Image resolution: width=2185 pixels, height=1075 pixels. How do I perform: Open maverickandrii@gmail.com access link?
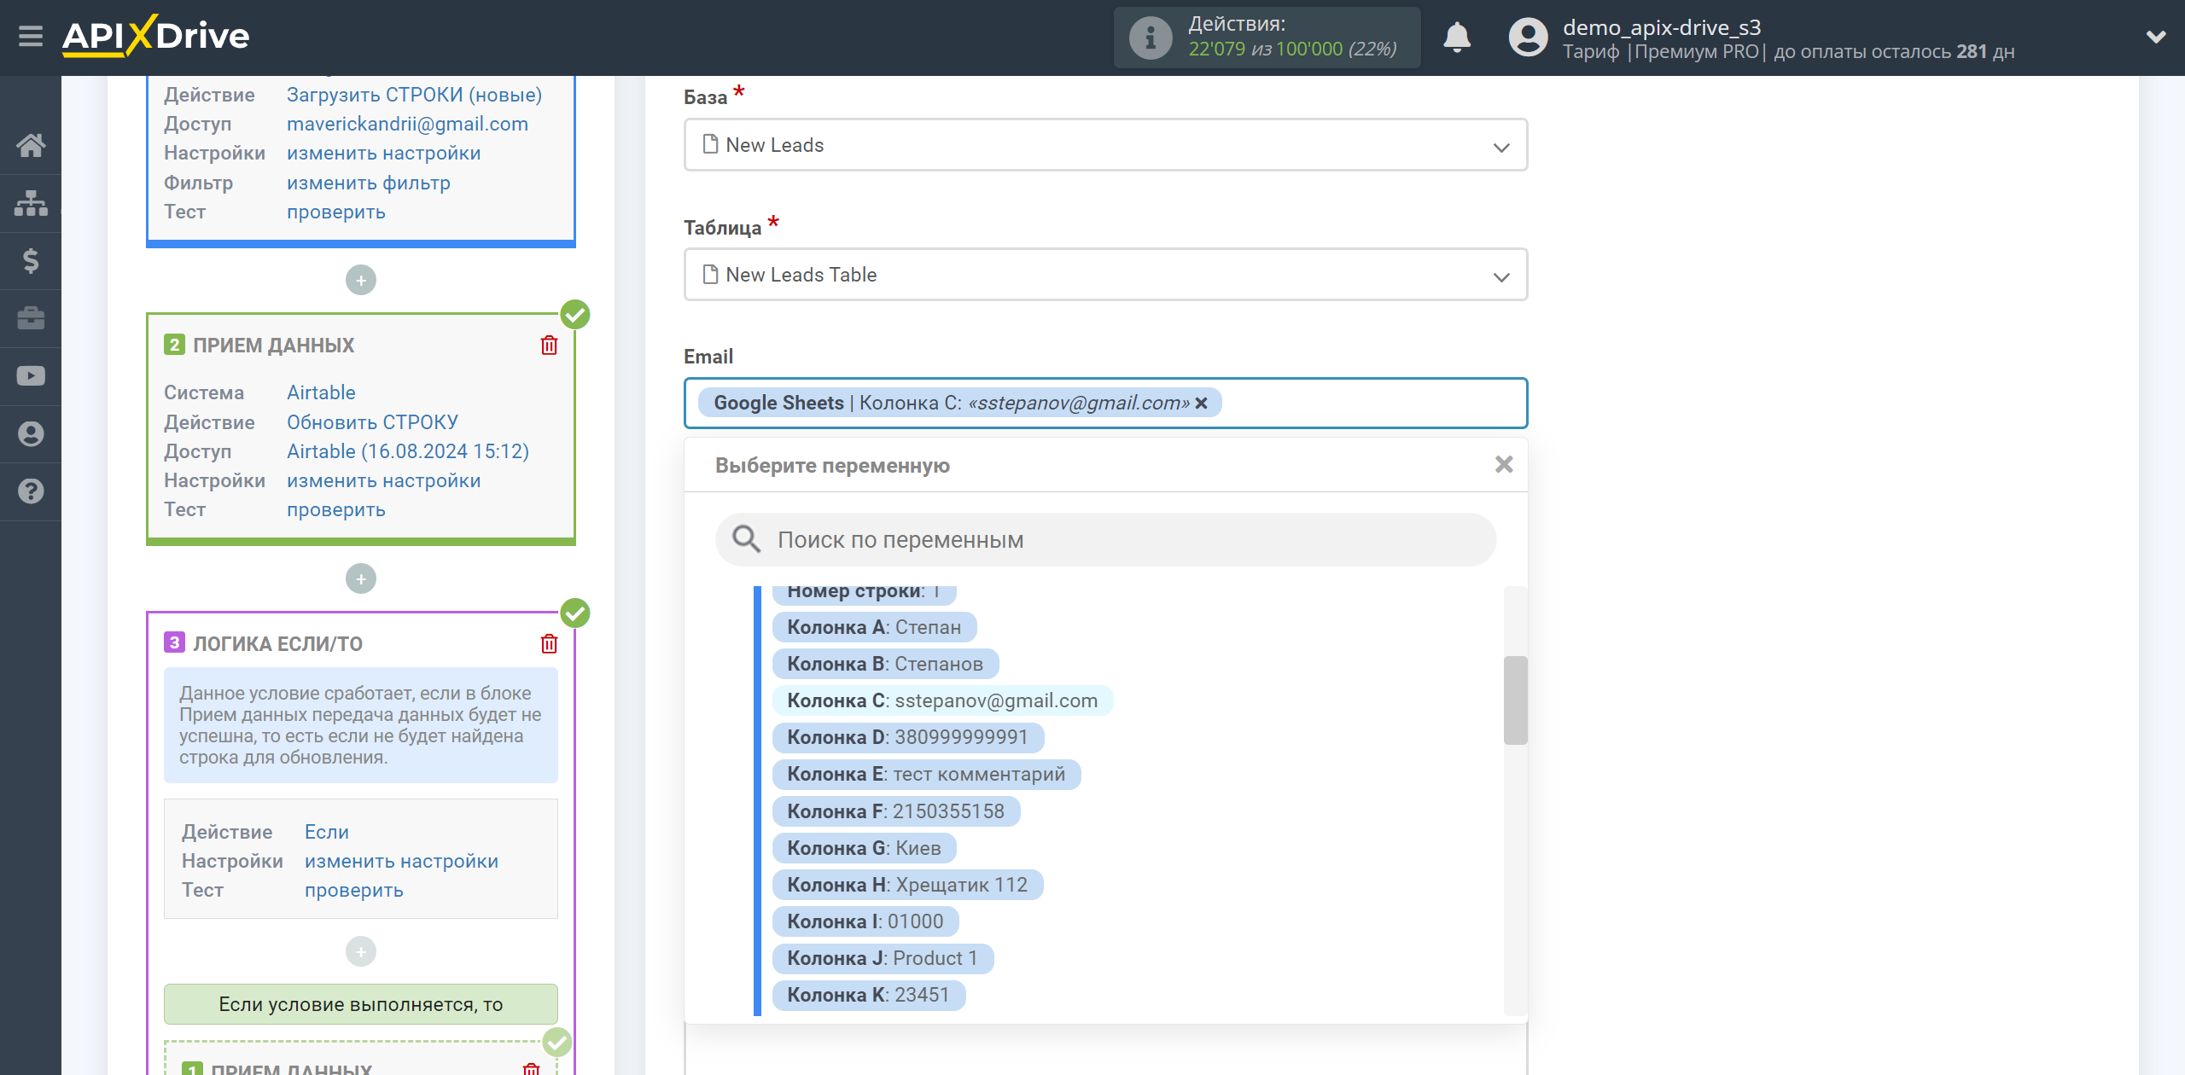(407, 124)
